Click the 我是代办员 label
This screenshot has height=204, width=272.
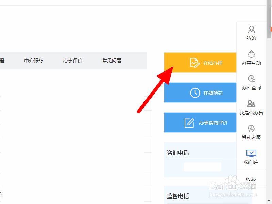(x=251, y=113)
